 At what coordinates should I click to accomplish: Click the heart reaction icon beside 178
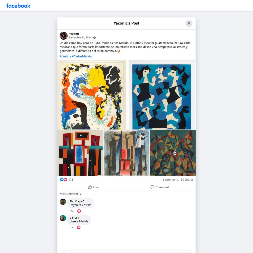(65, 179)
